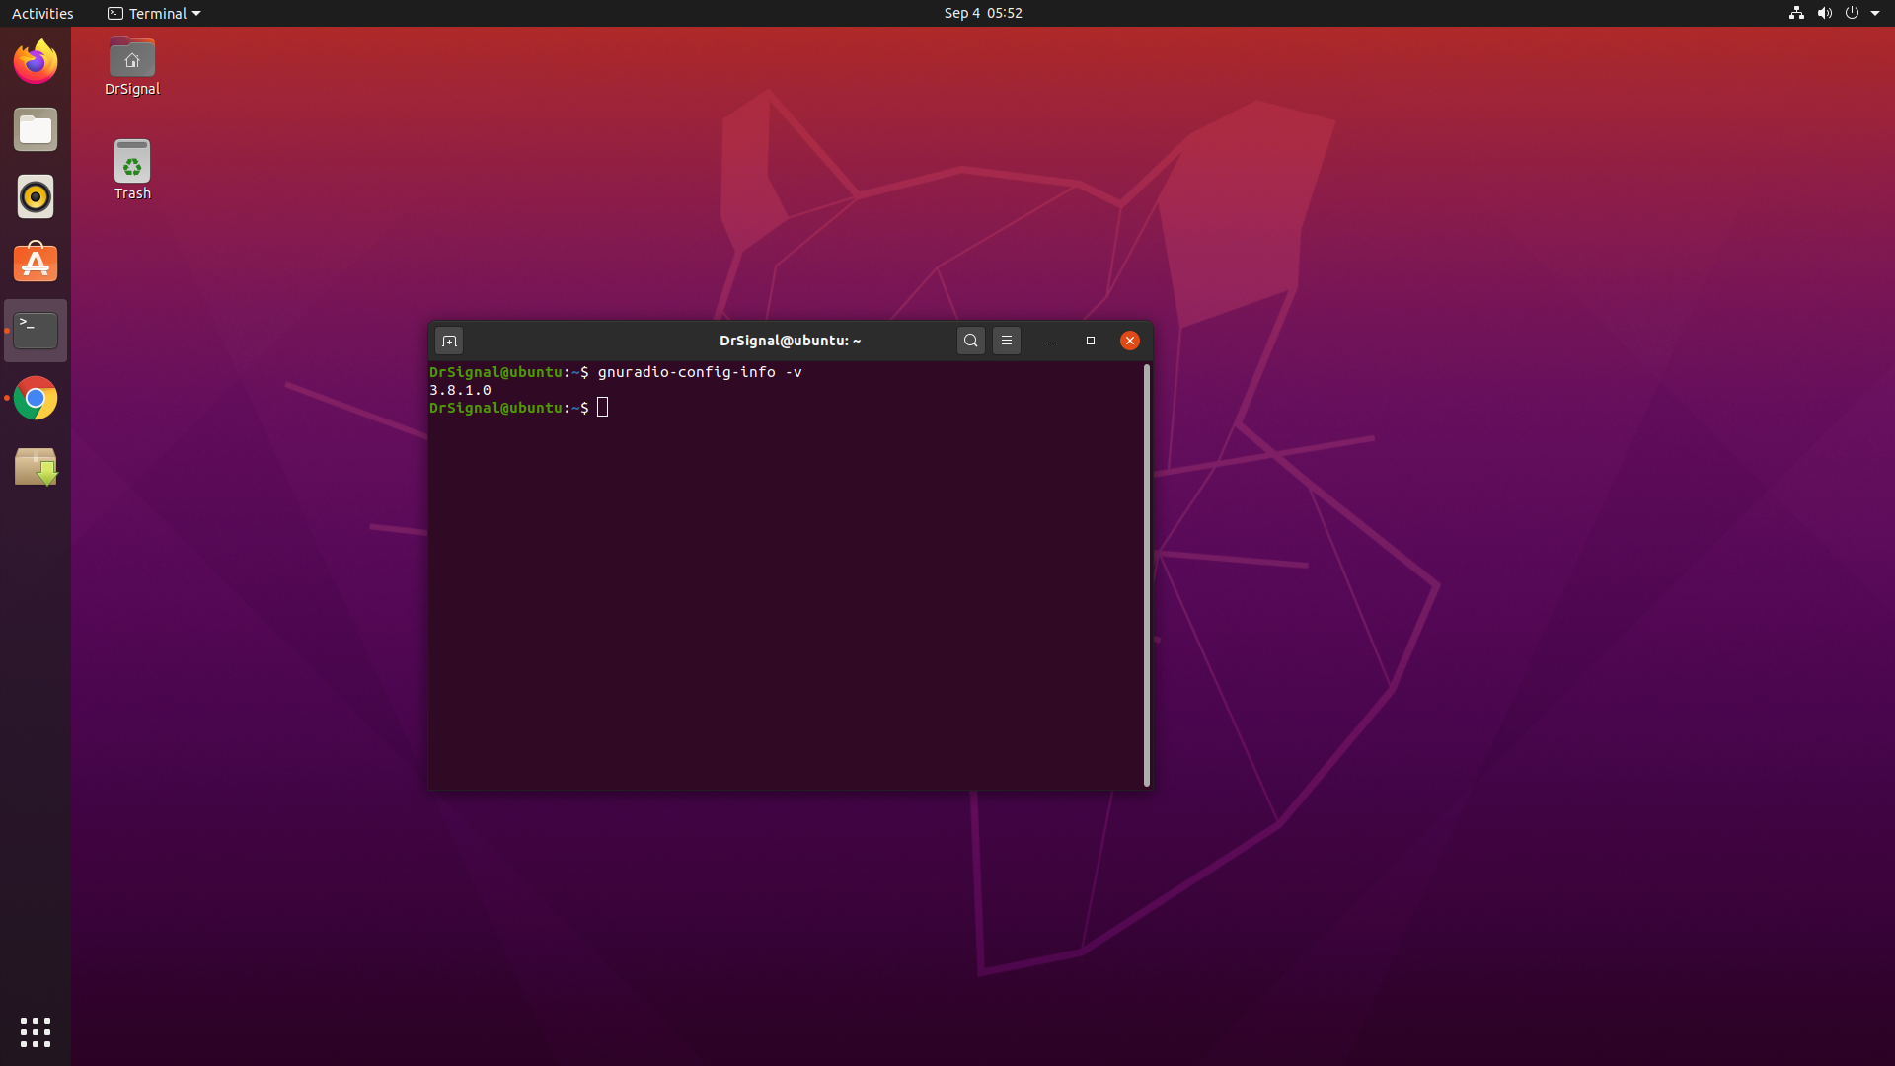The width and height of the screenshot is (1895, 1066).
Task: Open the Files manager in dock
Action: click(x=36, y=130)
